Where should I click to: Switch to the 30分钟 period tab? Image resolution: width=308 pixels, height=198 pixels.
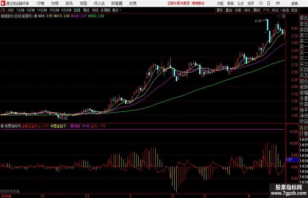click(x=54, y=10)
